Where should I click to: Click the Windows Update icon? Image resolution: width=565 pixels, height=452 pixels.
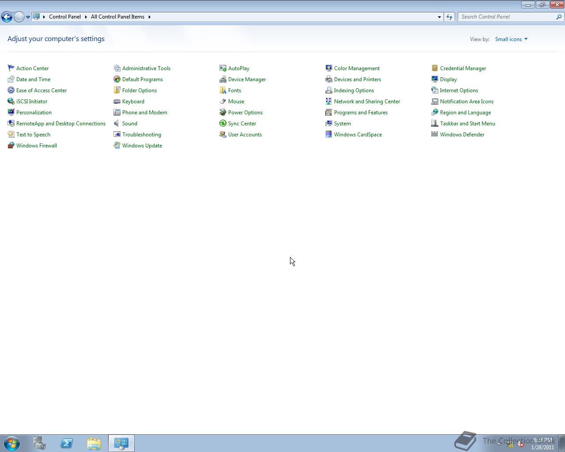click(x=117, y=145)
